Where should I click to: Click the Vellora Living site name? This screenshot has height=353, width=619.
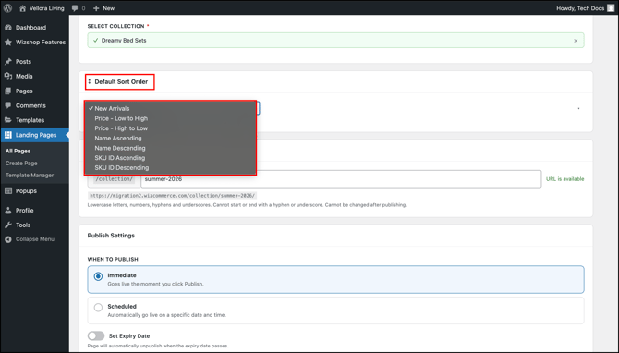click(46, 8)
